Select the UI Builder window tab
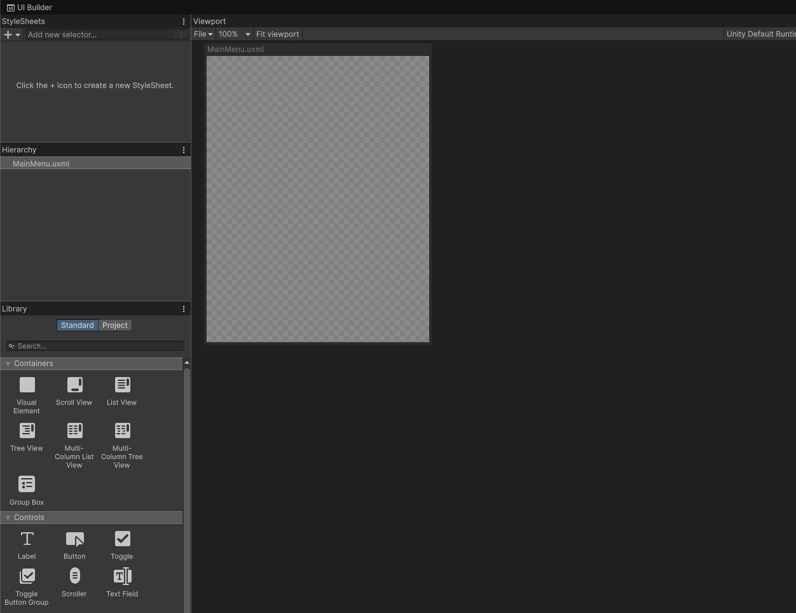The width and height of the screenshot is (796, 613). pyautogui.click(x=30, y=8)
